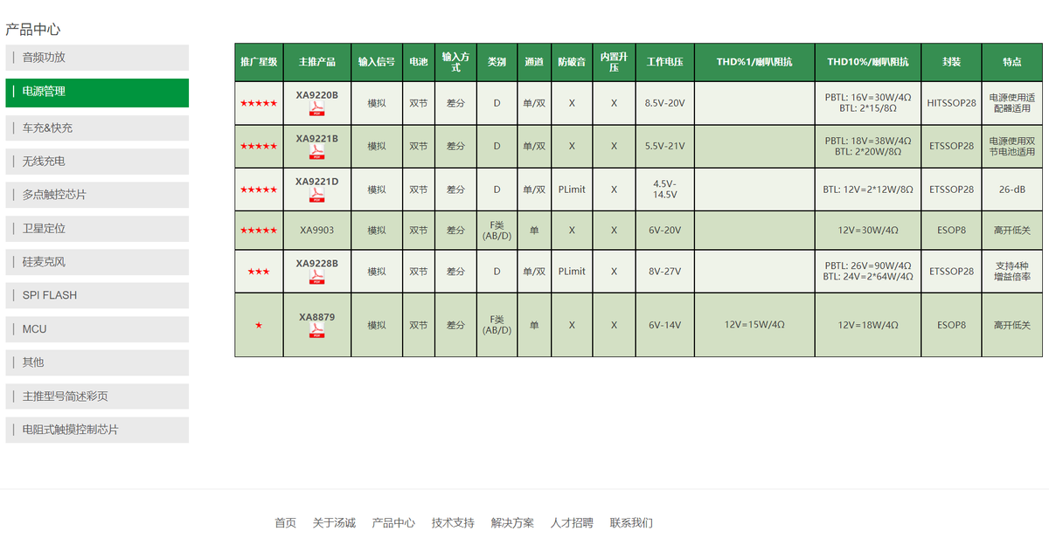Download the XA9221B PDF datasheet

click(316, 153)
